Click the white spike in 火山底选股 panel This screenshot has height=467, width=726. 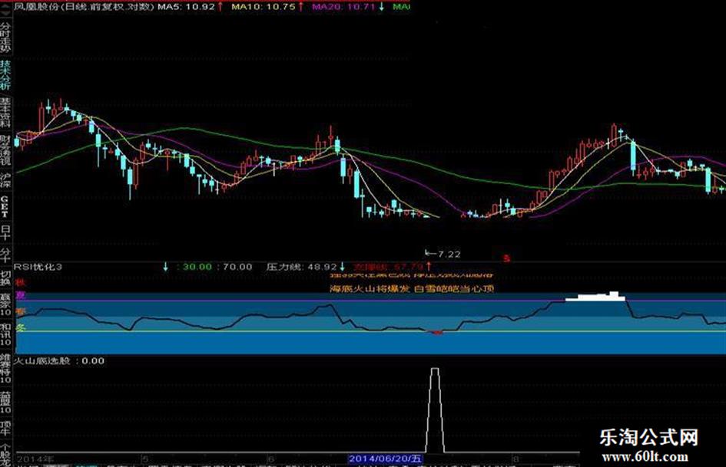435,409
